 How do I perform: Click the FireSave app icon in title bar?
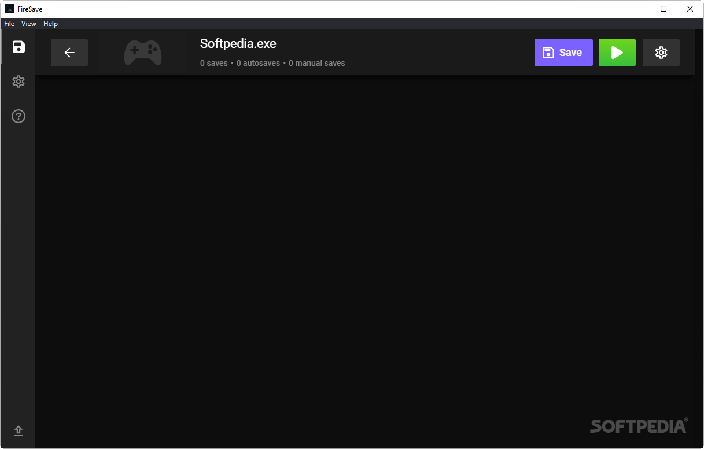point(10,9)
